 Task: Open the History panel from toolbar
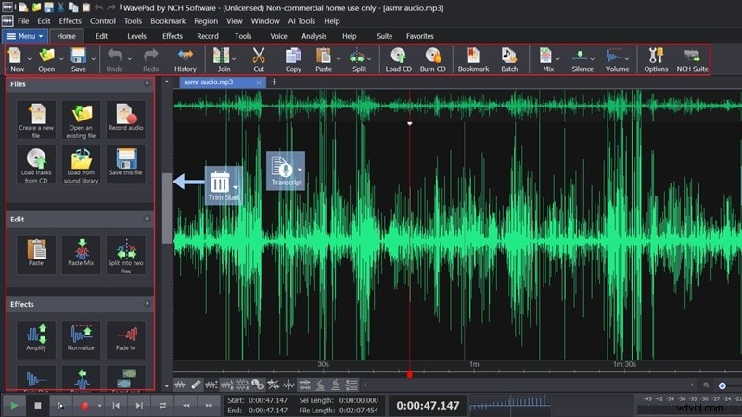pyautogui.click(x=185, y=59)
